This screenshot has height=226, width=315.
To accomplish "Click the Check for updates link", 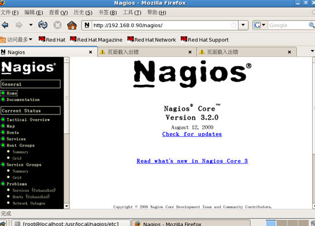I will (x=192, y=134).
